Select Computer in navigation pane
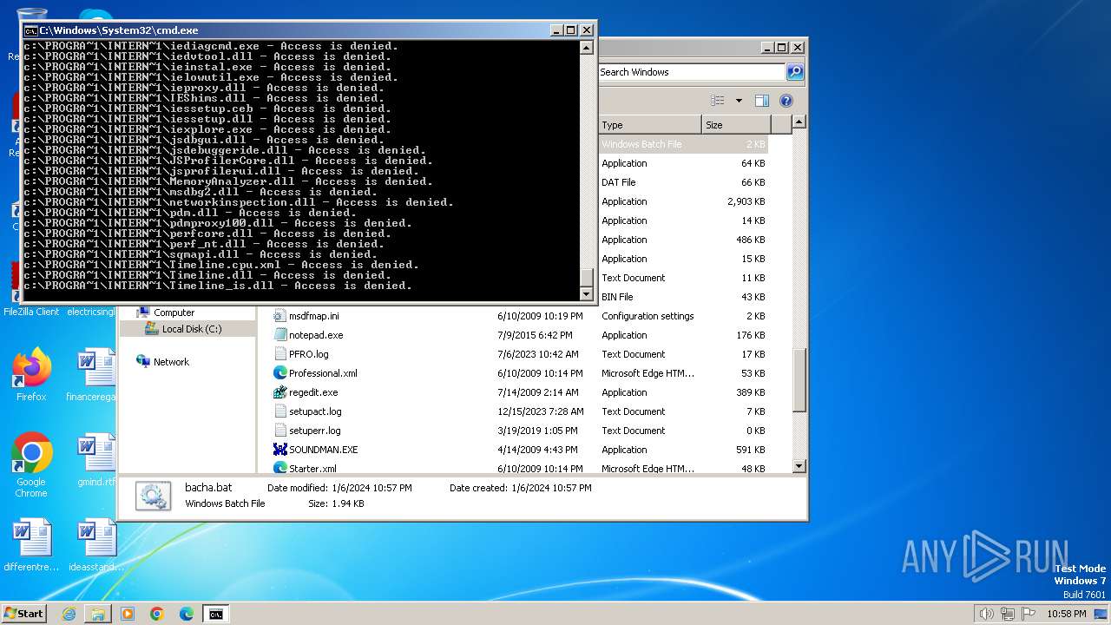The width and height of the screenshot is (1111, 625). click(174, 312)
